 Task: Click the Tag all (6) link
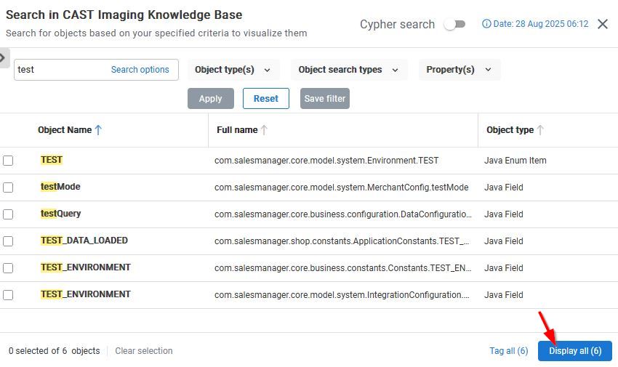pyautogui.click(x=508, y=351)
